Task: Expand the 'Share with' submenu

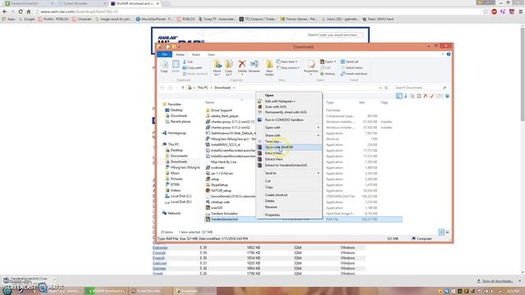Action: 289,135
